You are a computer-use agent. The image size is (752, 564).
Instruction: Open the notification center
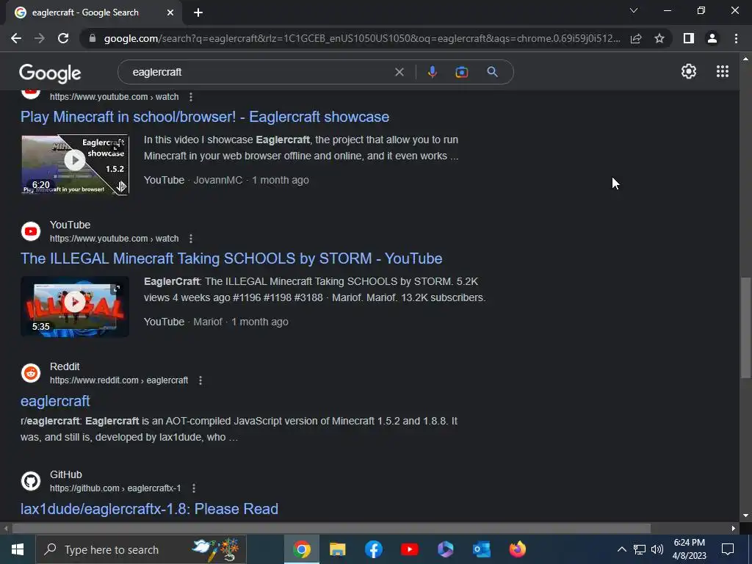(x=728, y=549)
